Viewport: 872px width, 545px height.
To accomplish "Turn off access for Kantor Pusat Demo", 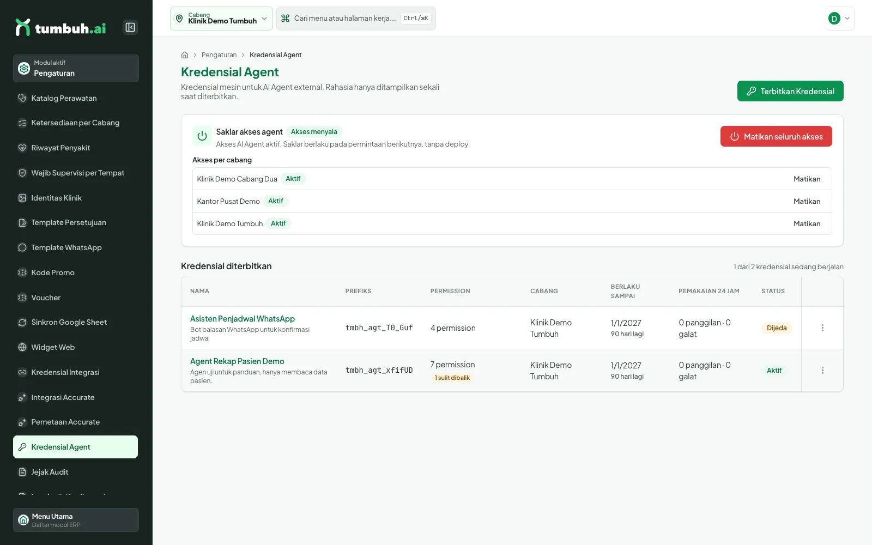I will pos(807,201).
